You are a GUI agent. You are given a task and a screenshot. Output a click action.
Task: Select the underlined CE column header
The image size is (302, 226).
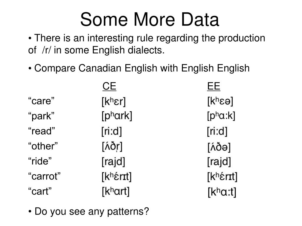pos(109,86)
